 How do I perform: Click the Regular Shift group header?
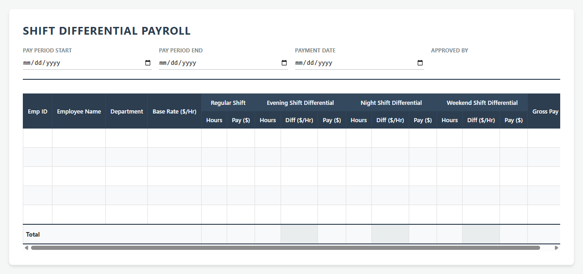click(x=228, y=103)
